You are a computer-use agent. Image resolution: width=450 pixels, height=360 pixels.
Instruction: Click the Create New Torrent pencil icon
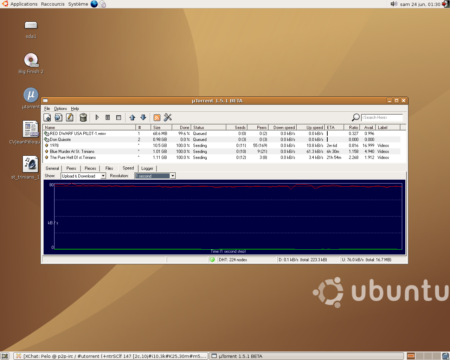tap(70, 117)
